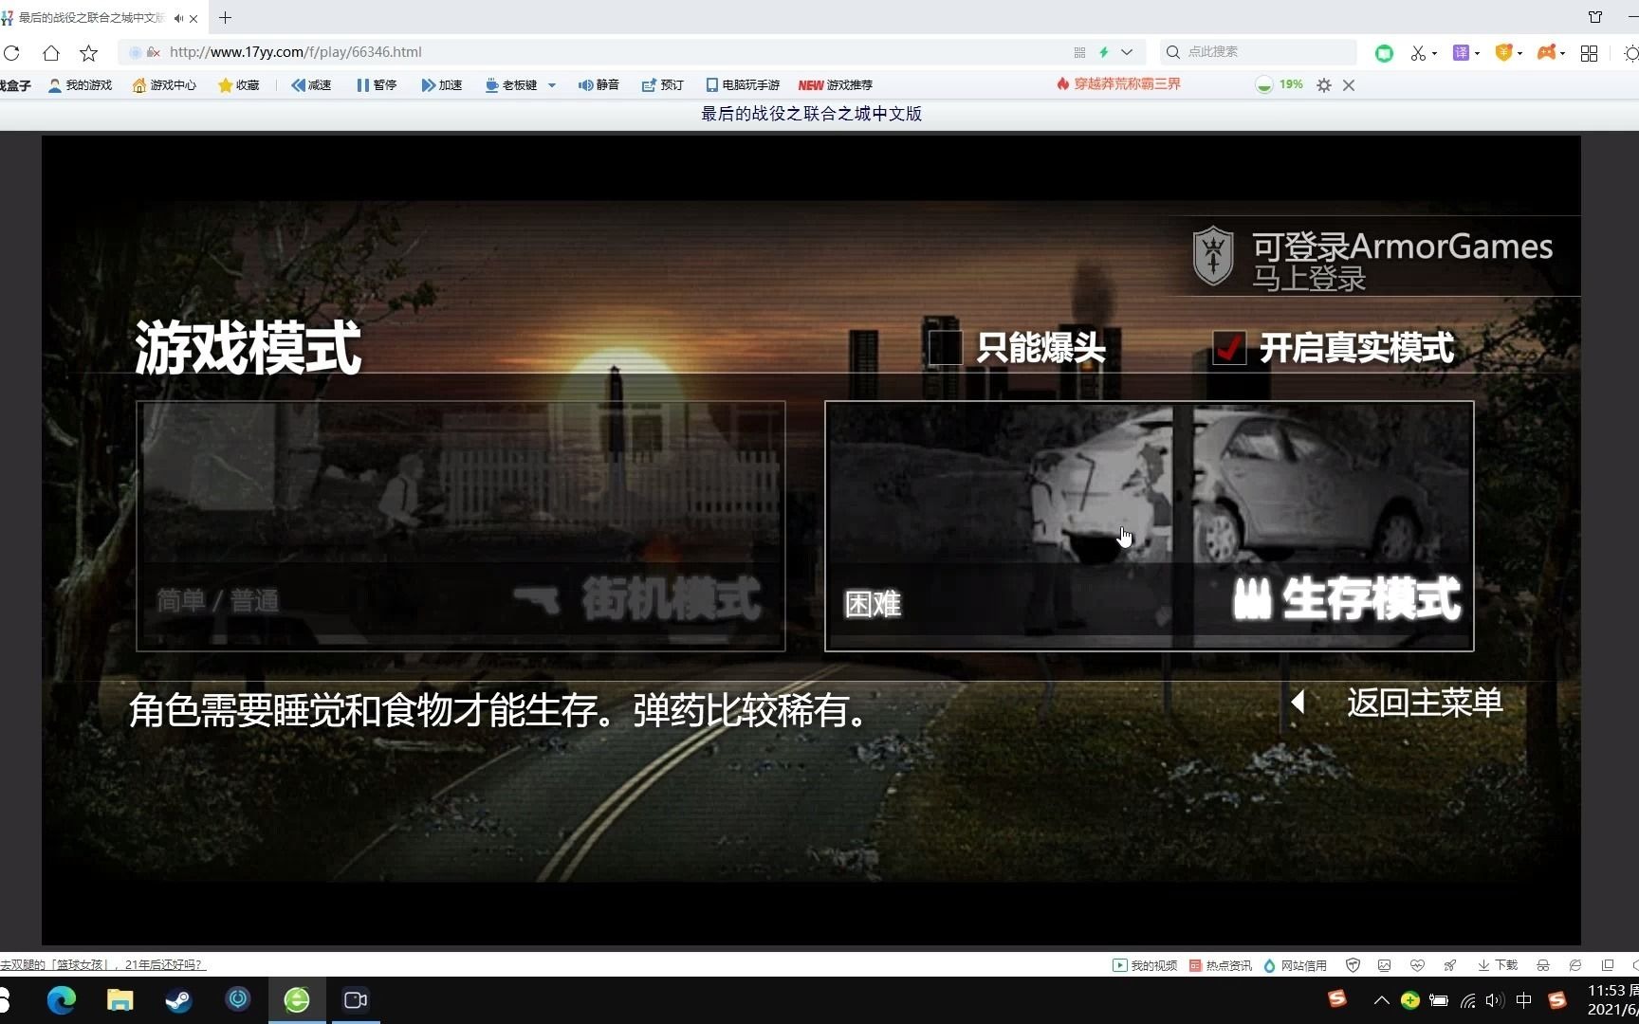Click the green lightning speed-mode icon
Viewport: 1639px width, 1024px height.
[x=1103, y=52]
